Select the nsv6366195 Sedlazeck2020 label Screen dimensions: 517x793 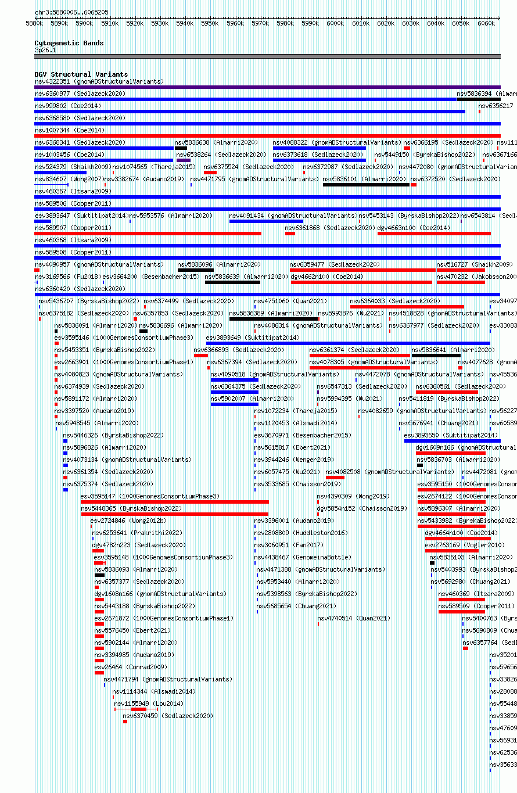448,143
